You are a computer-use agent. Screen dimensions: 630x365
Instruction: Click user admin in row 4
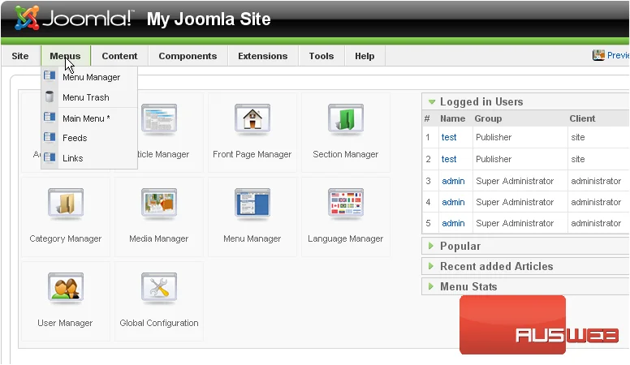453,202
